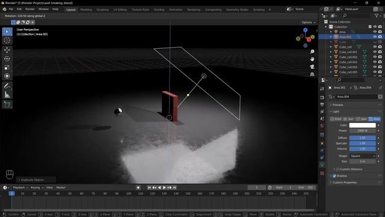Set light type to Point
385x217 pixels.
pyautogui.click(x=336, y=119)
